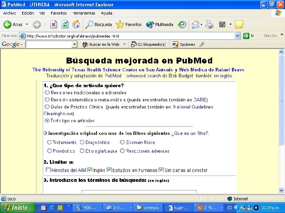Open the Edición menu

tap(28, 13)
